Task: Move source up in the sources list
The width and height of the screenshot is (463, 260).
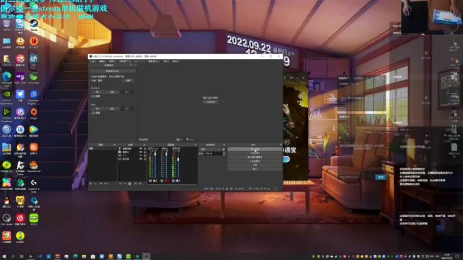Action: point(135,184)
